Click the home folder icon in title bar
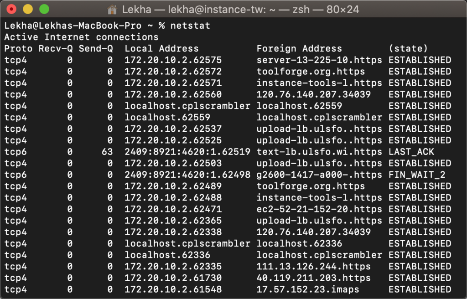Image resolution: width=467 pixels, height=299 pixels. (112, 10)
